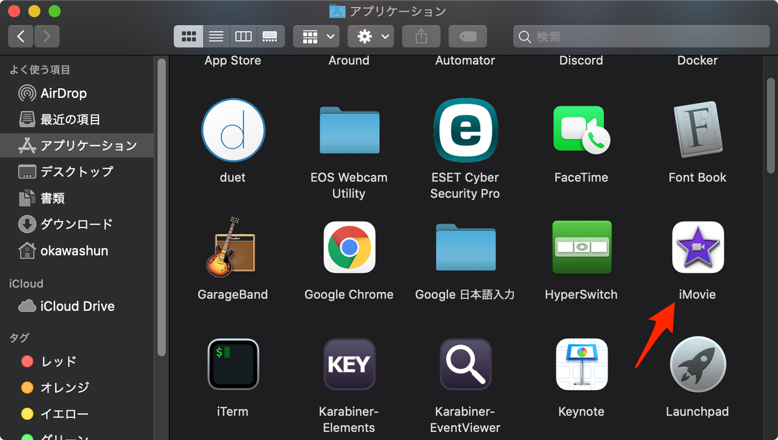Open the group-by arrangement dropdown

click(x=316, y=36)
